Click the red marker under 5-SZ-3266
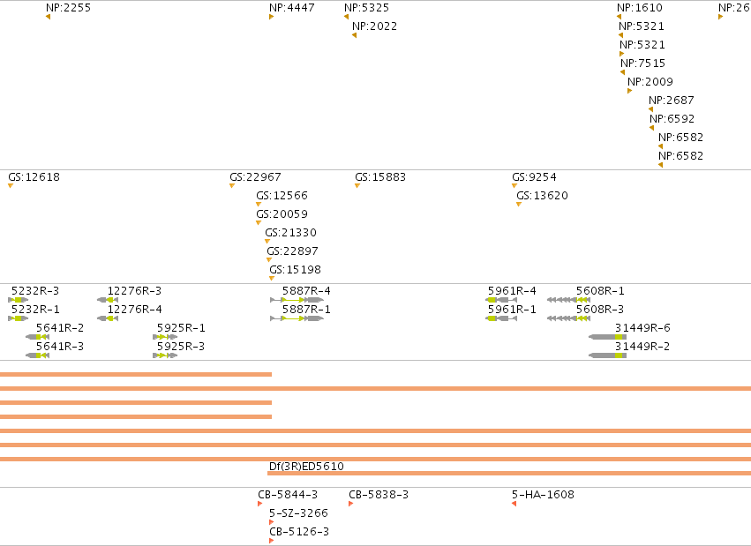751x546 pixels. click(x=272, y=522)
